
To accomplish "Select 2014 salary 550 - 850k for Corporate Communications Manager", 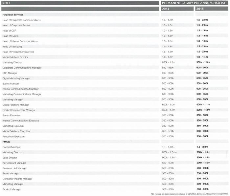I will pyautogui.click(x=168, y=68).
